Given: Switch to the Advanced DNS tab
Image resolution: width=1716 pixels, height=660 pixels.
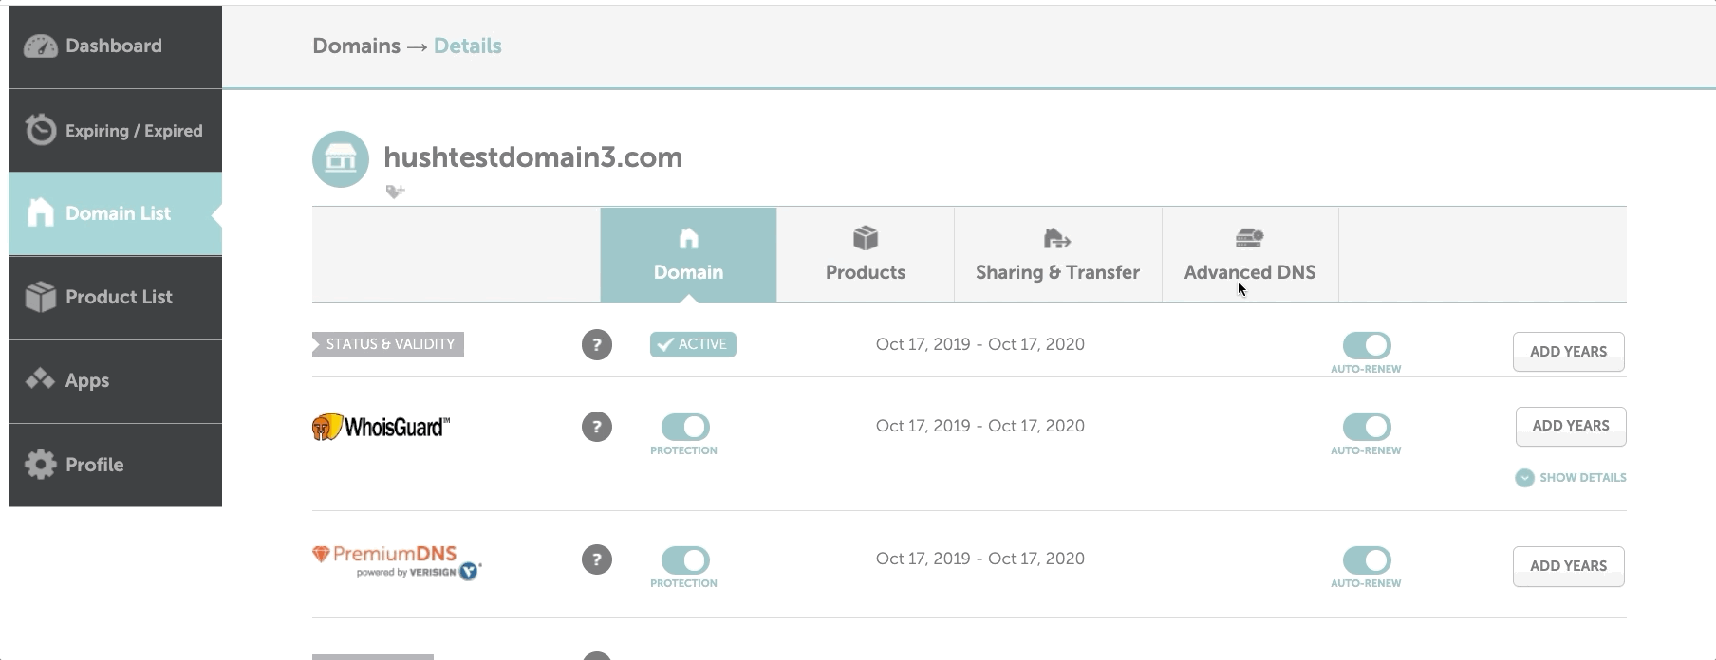Looking at the screenshot, I should pyautogui.click(x=1249, y=255).
